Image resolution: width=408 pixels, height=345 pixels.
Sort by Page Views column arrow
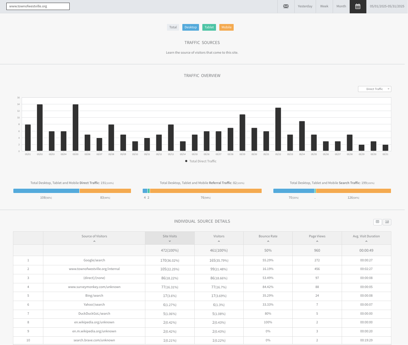point(317,241)
